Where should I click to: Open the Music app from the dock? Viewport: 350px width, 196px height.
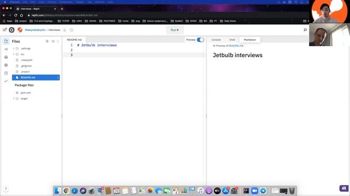201,191
